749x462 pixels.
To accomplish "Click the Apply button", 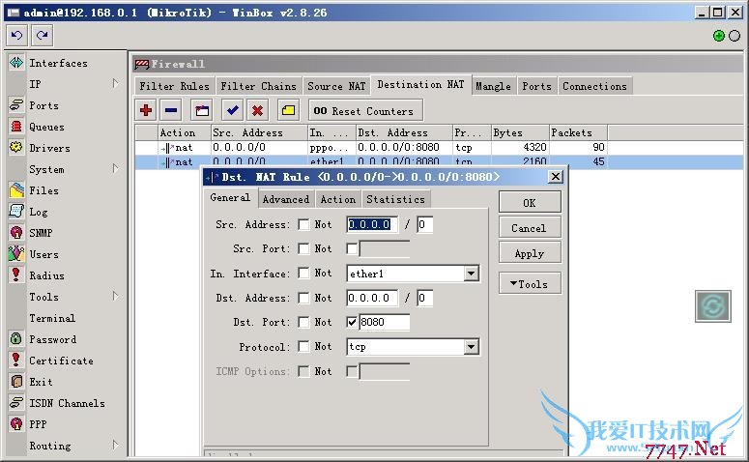I will (530, 253).
